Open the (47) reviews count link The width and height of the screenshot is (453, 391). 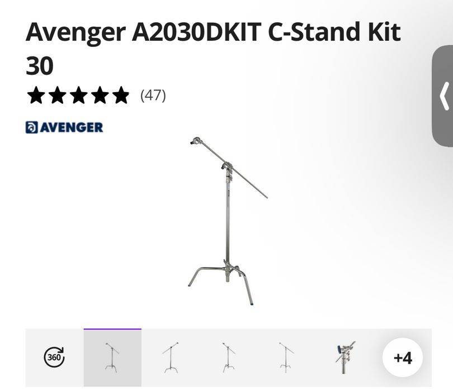click(153, 95)
